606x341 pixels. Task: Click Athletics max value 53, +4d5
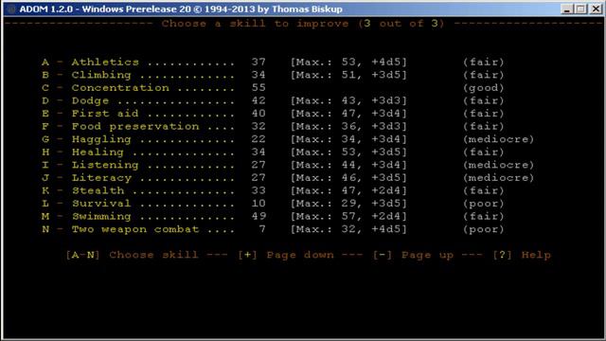(348, 62)
